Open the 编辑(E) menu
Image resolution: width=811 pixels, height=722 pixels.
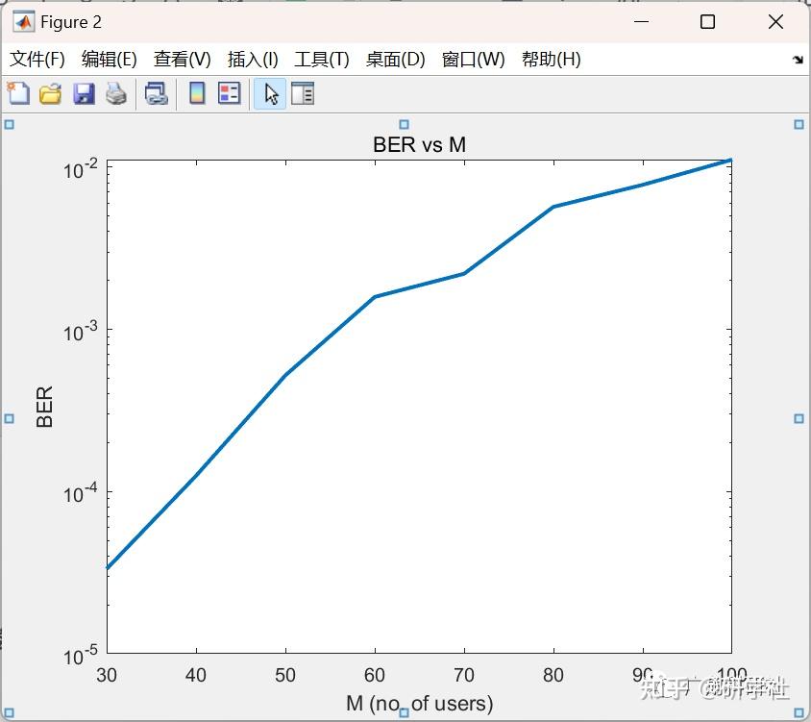point(110,59)
